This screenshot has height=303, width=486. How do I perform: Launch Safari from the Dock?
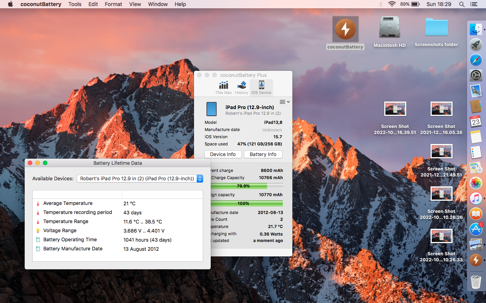coord(476,60)
